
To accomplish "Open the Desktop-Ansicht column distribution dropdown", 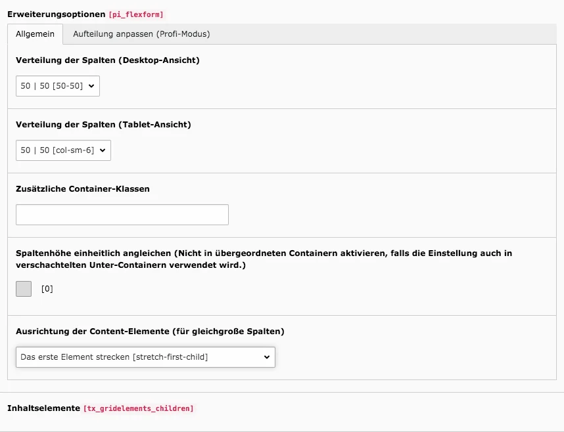I will point(57,85).
